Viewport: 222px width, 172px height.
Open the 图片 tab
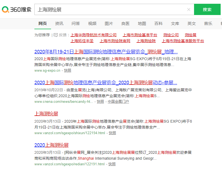109,23
